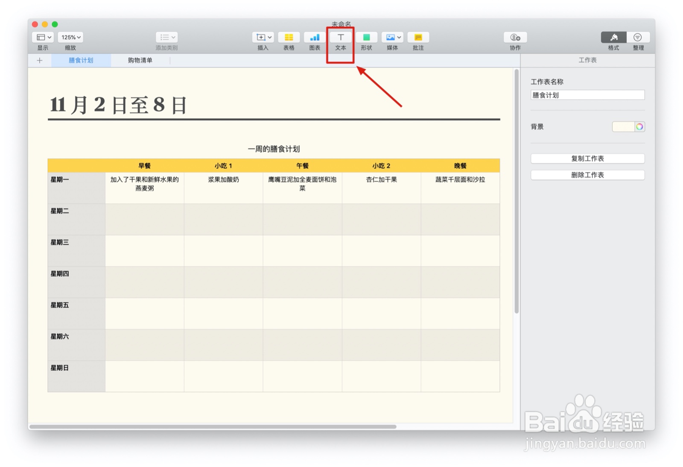683x467 pixels.
Task: Edit the 工作表名称 name field
Action: tap(587, 94)
